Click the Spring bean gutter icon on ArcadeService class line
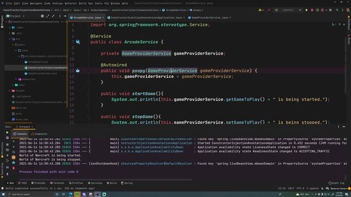Screen dimensions: 351x197 tap(78, 42)
